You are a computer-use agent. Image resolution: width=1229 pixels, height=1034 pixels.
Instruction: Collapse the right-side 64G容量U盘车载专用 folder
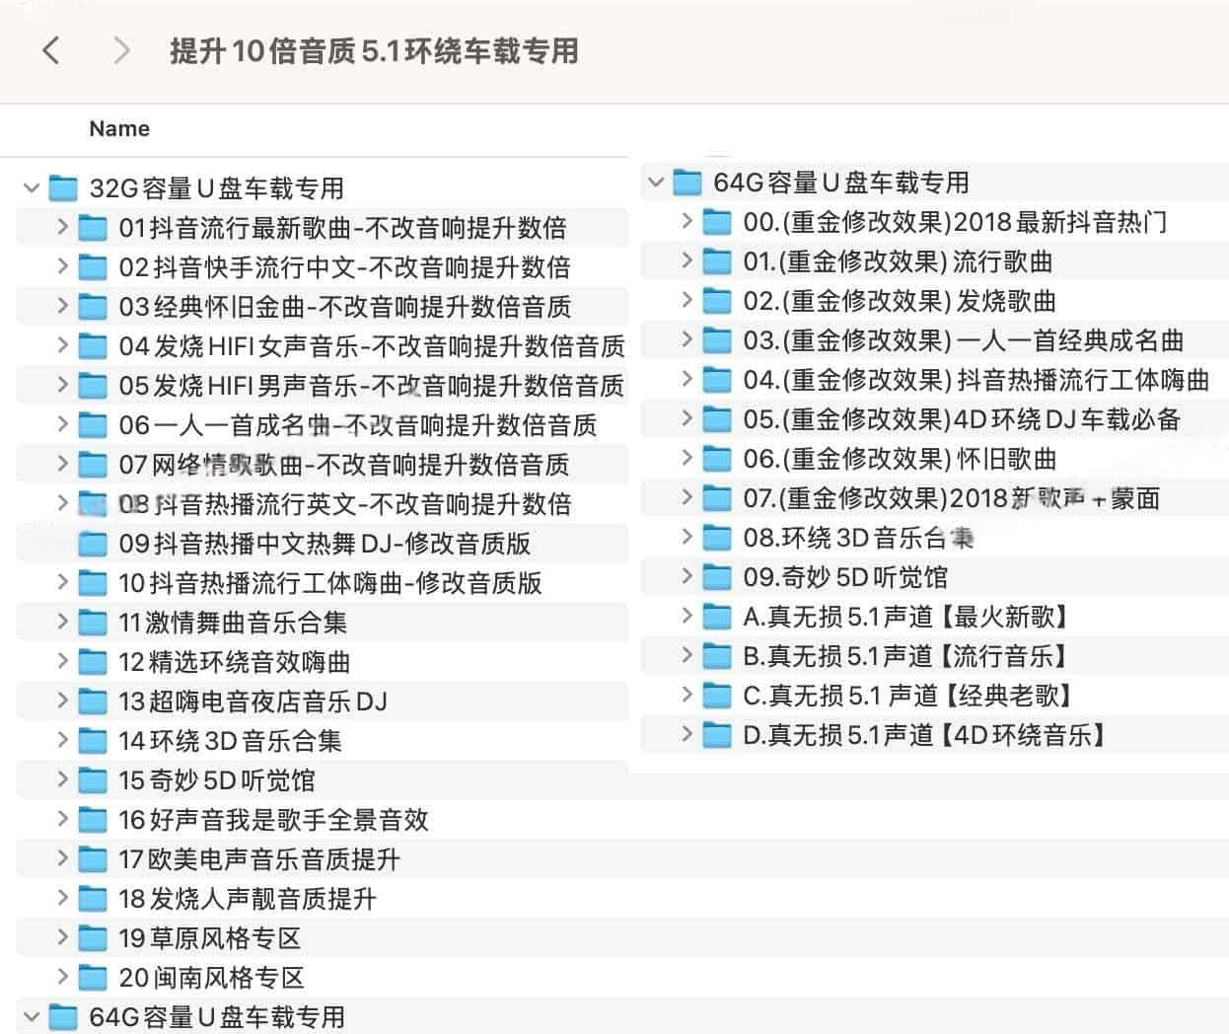[x=656, y=182]
